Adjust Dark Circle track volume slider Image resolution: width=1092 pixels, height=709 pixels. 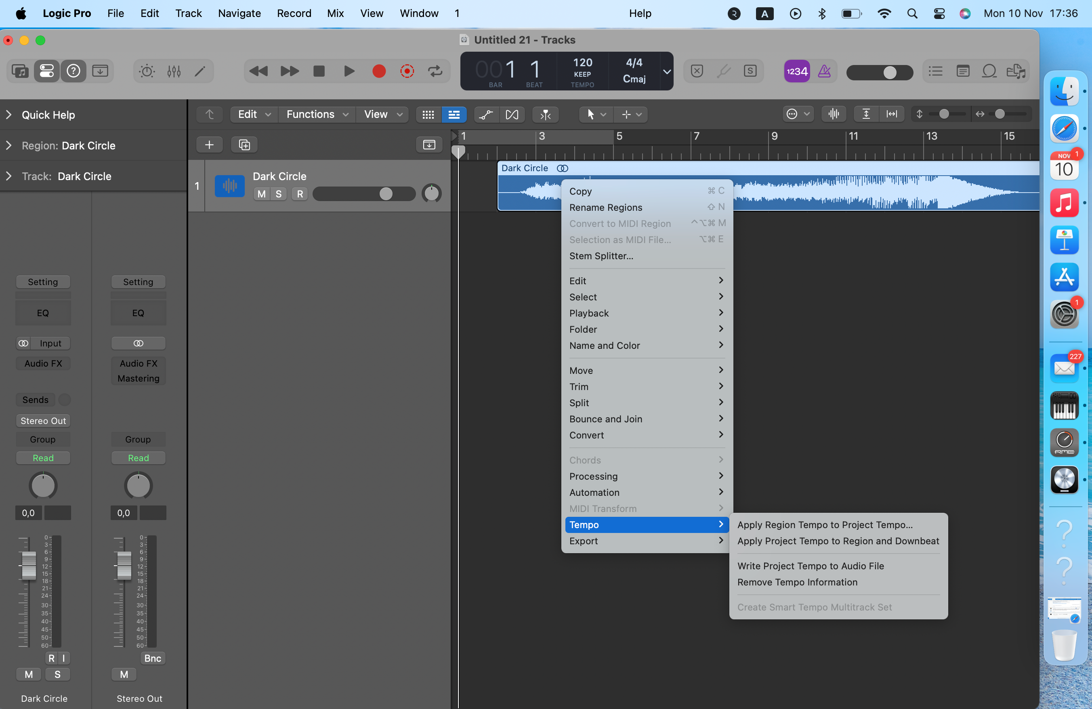click(x=386, y=194)
